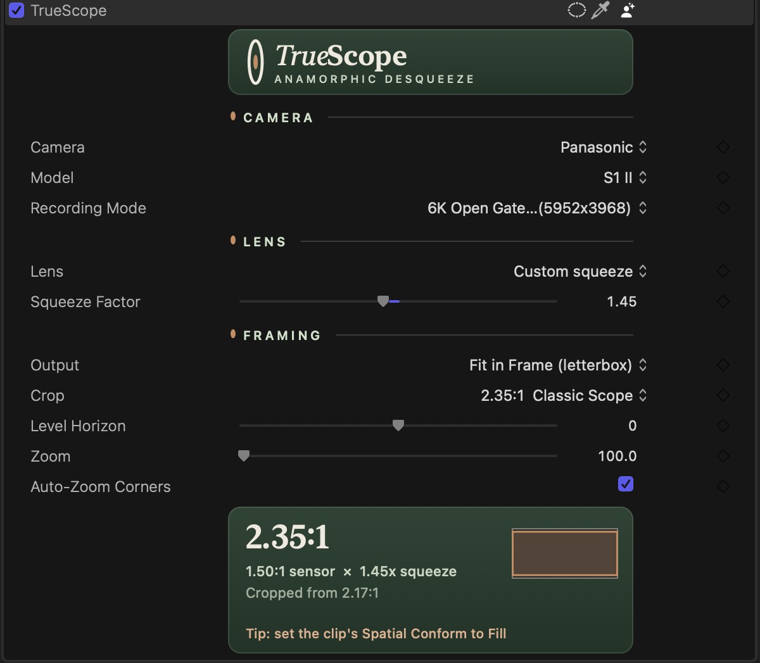
Task: Click the Level Horizon value 0
Action: 632,426
